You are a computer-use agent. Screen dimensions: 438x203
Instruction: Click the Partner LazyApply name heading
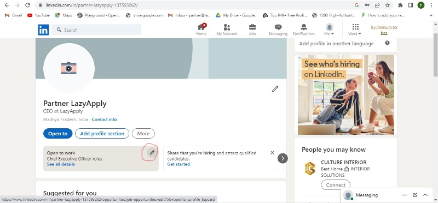75,103
